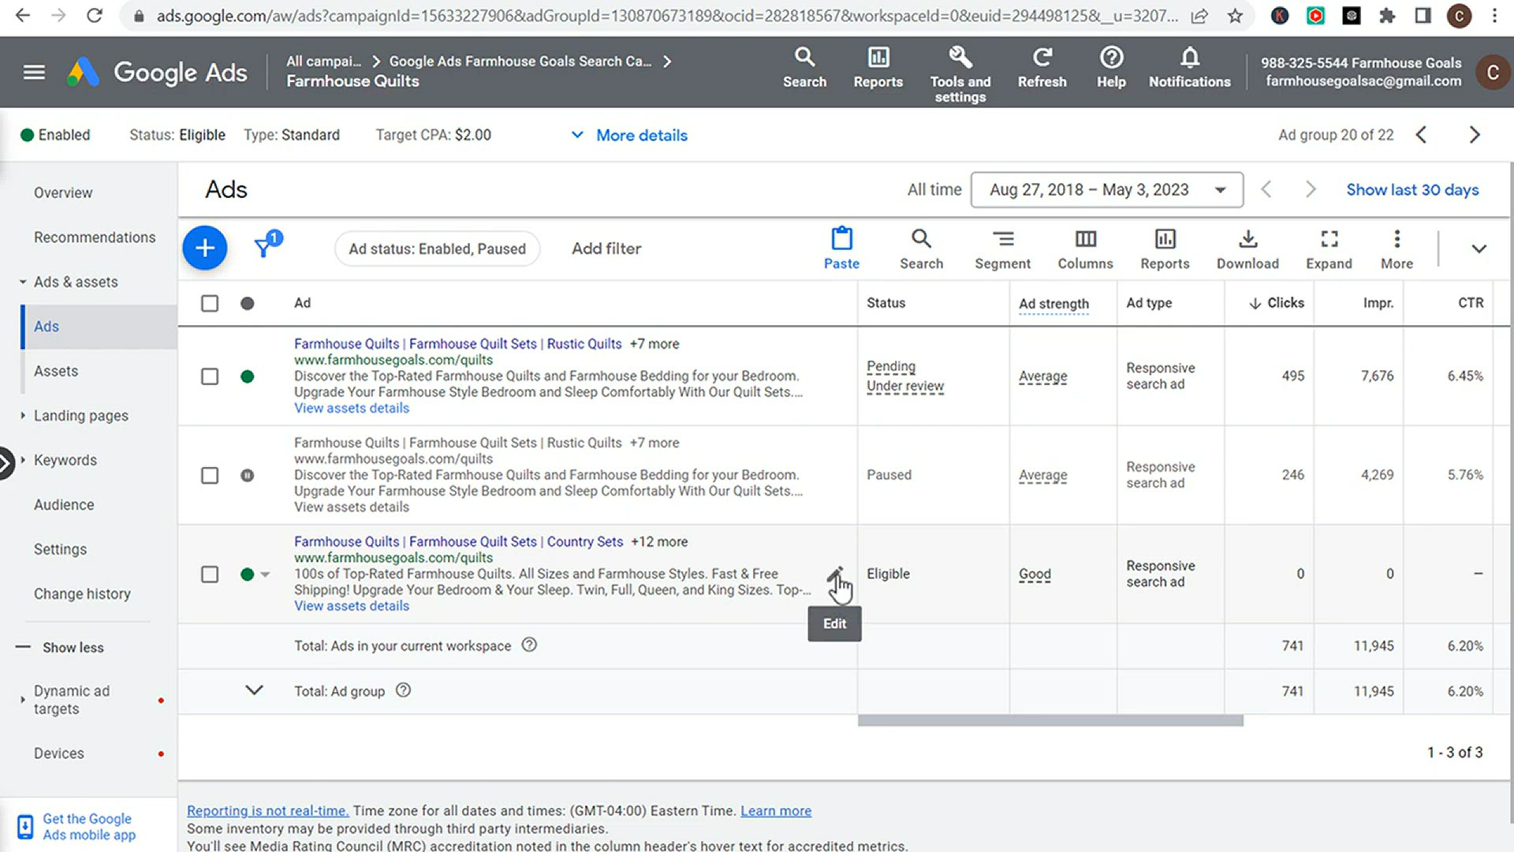Screen dimensions: 1514x852
Task: Open the Notifications bell
Action: [1189, 67]
